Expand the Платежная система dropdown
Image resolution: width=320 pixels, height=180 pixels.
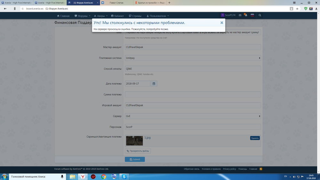[193, 58]
